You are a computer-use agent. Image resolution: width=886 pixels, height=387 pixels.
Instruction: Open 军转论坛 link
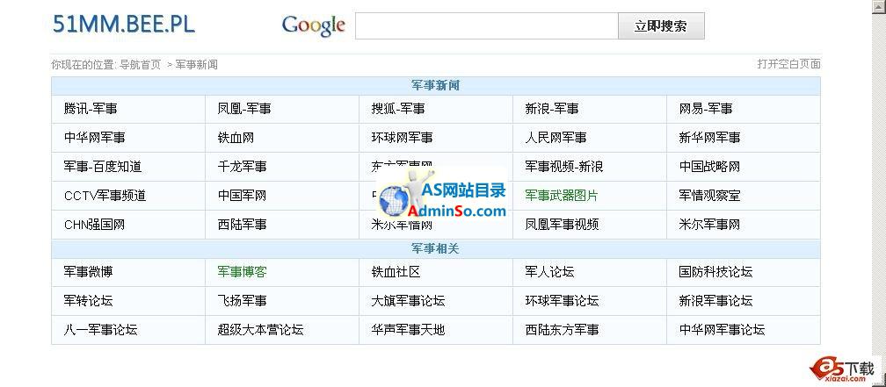pos(88,301)
